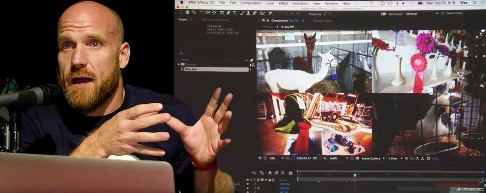
Task: Open Show Channel color management icon
Action: tap(325, 158)
